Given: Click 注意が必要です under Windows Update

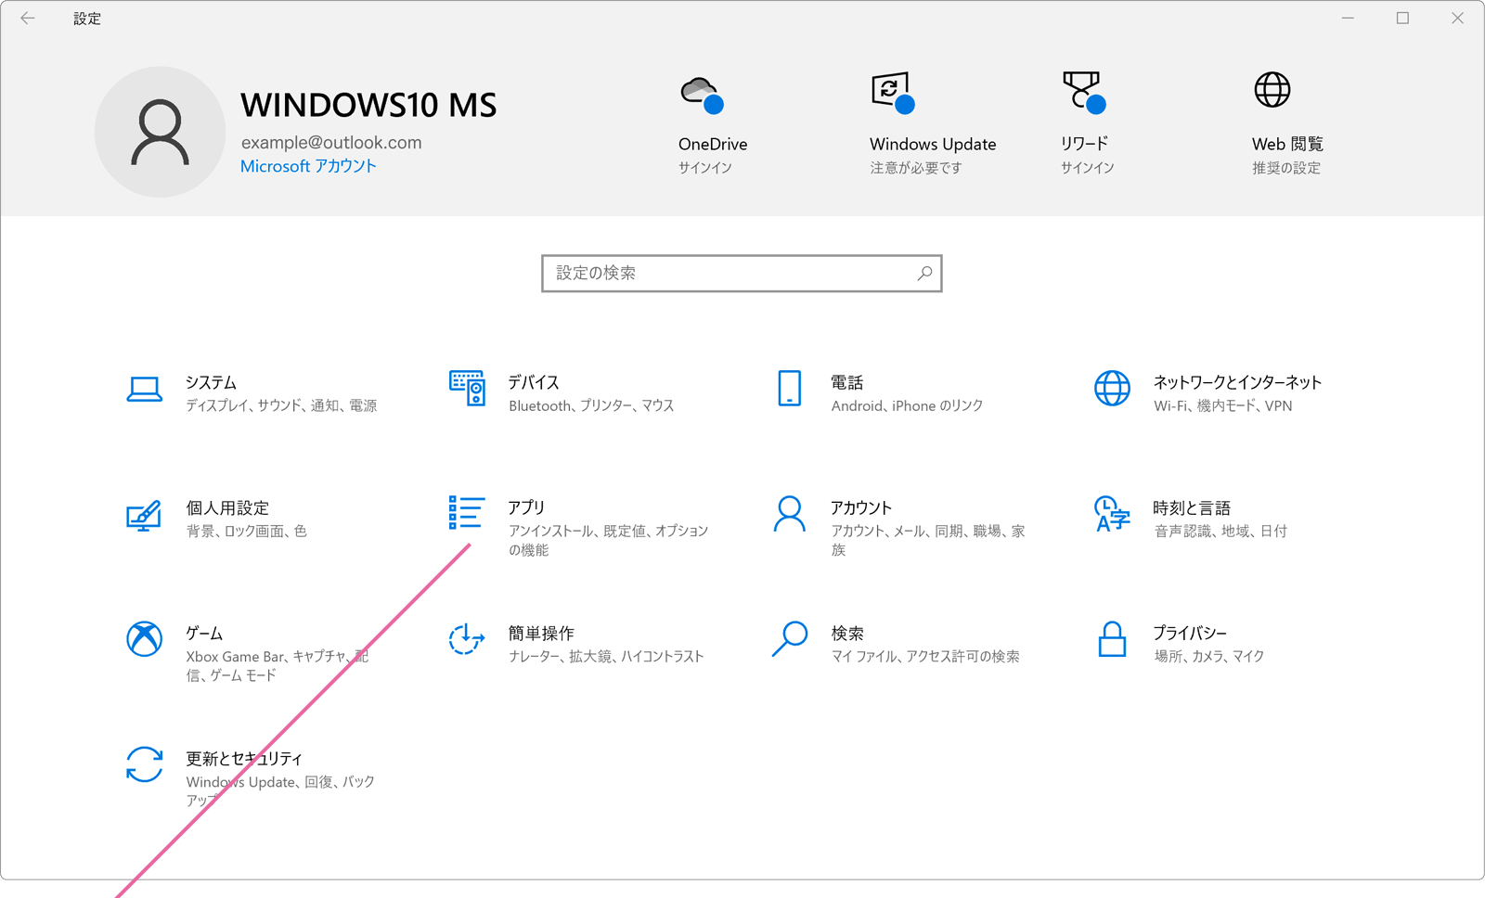Looking at the screenshot, I should point(916,168).
